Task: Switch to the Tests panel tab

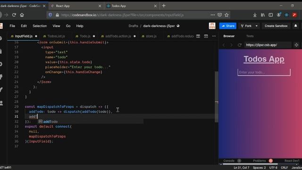Action: [x=250, y=36]
